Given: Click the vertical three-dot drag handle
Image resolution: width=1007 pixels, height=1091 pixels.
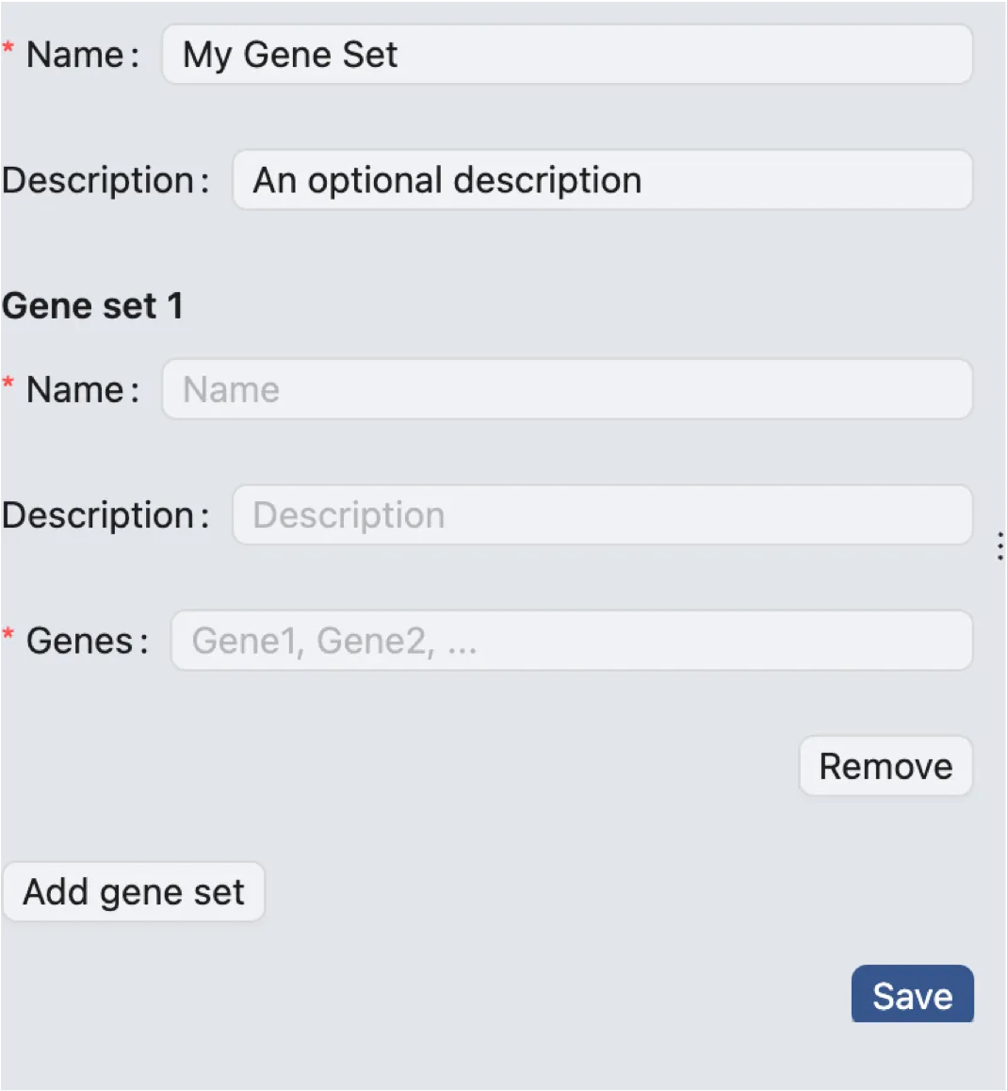Looking at the screenshot, I should 999,546.
